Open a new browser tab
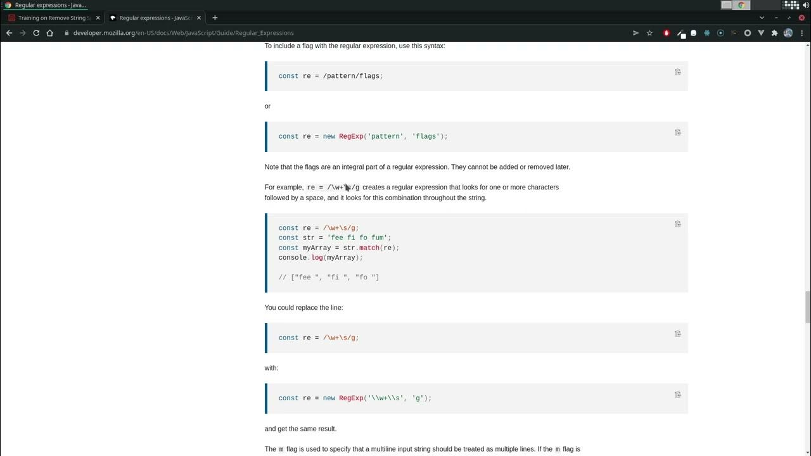811x456 pixels. (215, 18)
